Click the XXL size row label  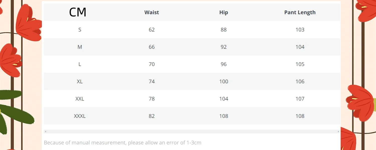pos(80,99)
